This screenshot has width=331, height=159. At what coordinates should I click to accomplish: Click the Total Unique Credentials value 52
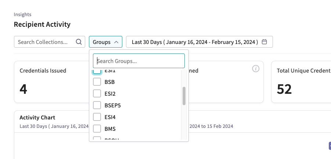click(x=284, y=89)
